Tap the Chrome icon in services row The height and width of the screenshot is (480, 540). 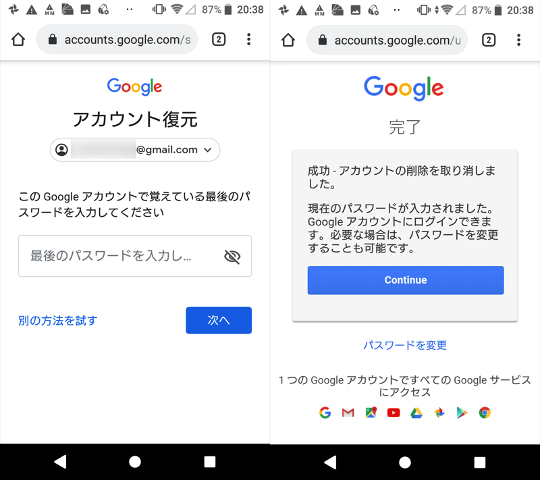pos(485,412)
